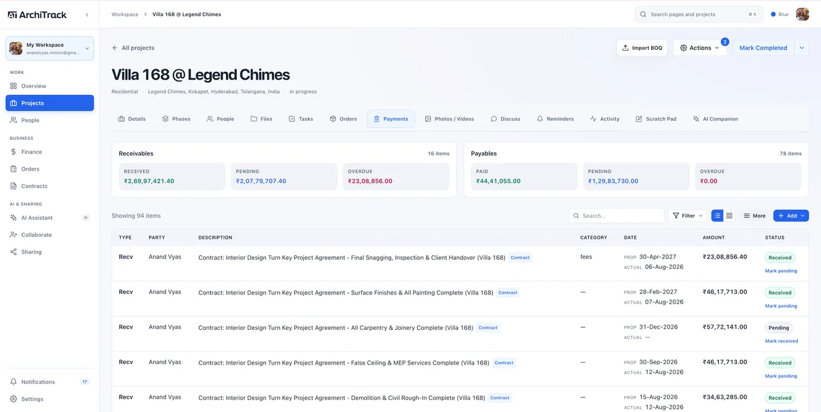The height and width of the screenshot is (412, 821).
Task: Open Finance in the sidebar
Action: pos(50,152)
